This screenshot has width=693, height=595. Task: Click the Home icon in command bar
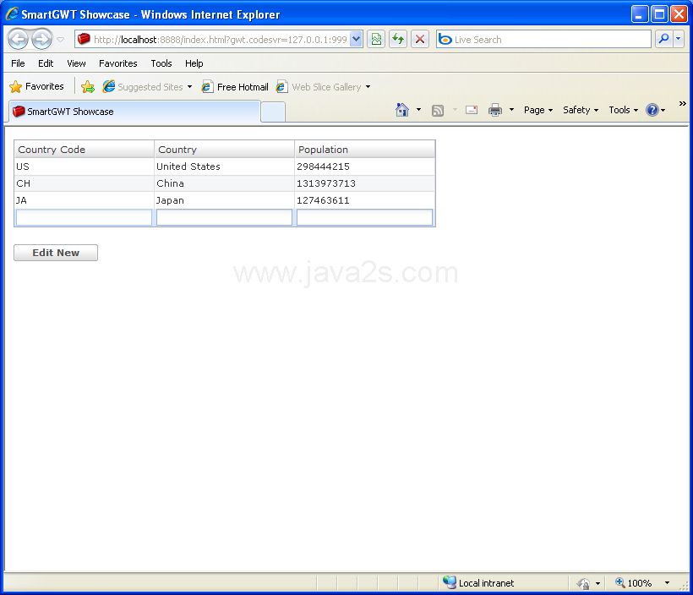[x=402, y=110]
